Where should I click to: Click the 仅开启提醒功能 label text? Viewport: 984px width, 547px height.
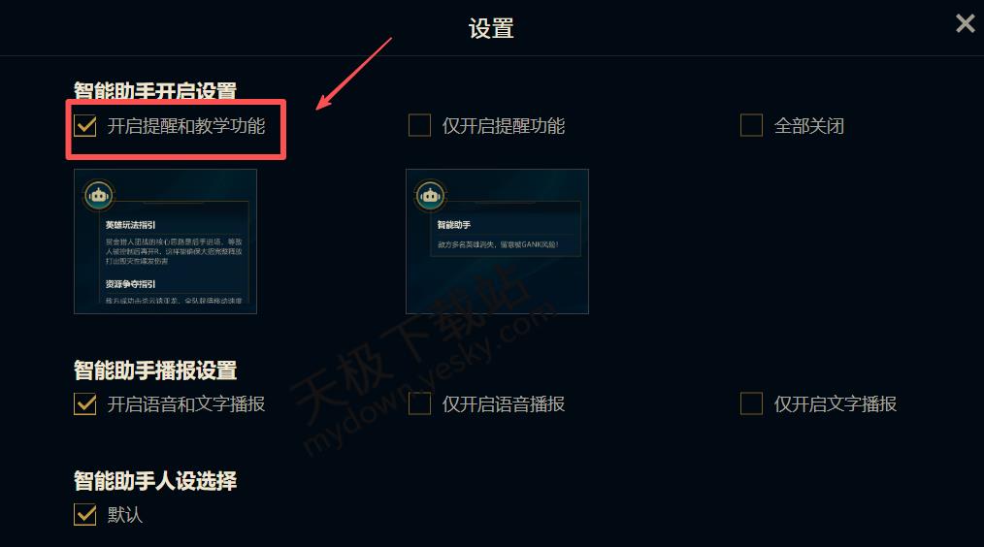point(504,126)
